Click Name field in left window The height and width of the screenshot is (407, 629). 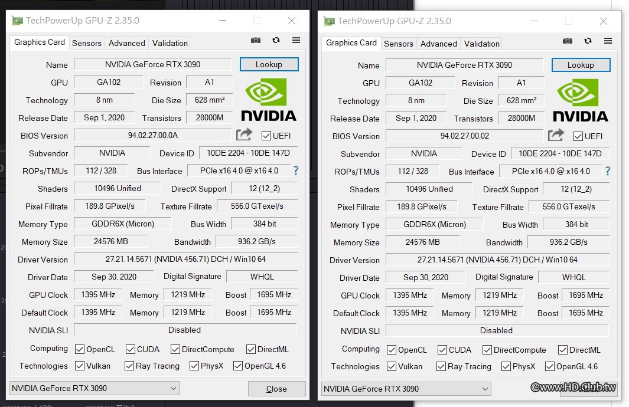(153, 64)
